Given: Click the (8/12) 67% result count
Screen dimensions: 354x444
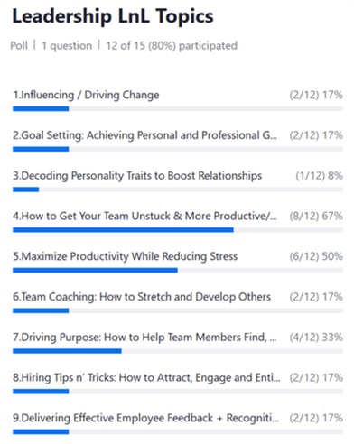Looking at the screenshot, I should click(316, 216).
